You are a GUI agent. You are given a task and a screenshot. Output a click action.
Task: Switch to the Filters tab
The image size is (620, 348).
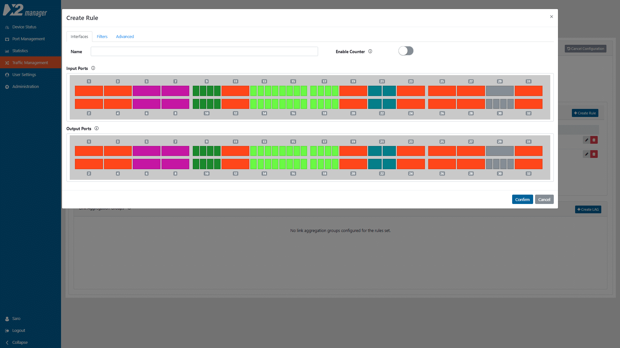[x=102, y=37]
